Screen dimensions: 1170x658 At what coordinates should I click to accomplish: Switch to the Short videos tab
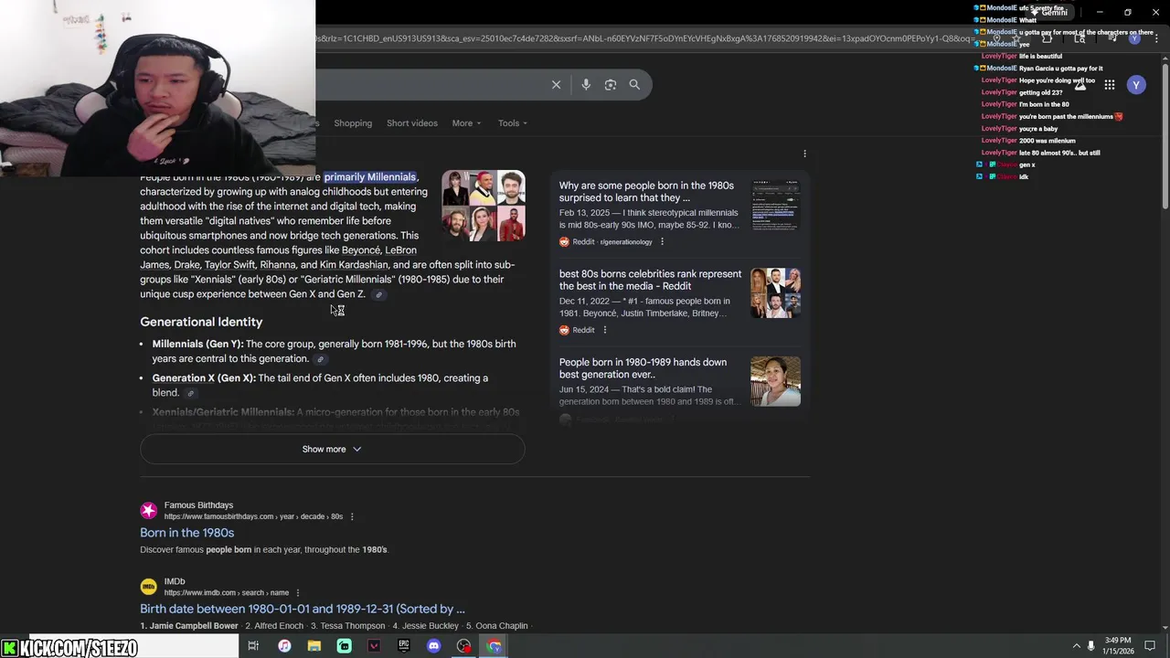tap(412, 123)
